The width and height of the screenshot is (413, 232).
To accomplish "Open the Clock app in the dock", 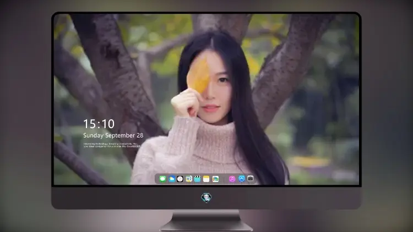I will [180, 179].
